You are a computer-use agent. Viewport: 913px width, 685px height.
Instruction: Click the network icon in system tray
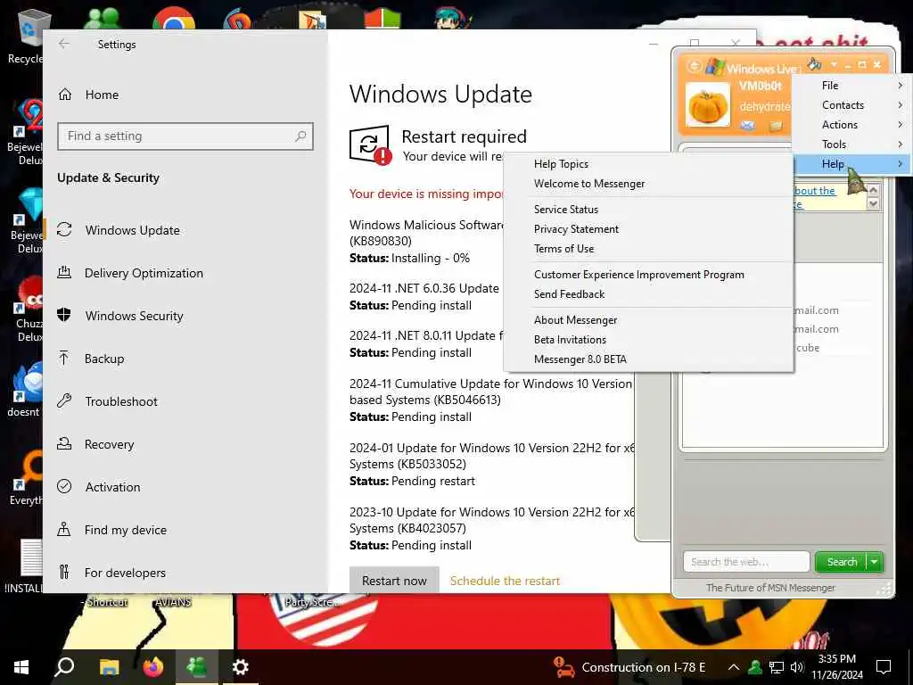777,667
